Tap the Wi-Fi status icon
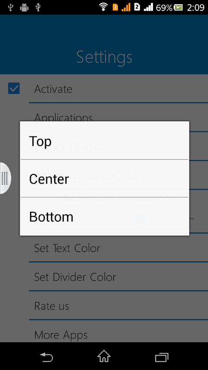Viewport: 208px width, 370px height. [x=103, y=7]
